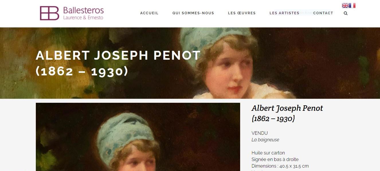
Task: Click the Huile sur carton line
Action: (268, 153)
